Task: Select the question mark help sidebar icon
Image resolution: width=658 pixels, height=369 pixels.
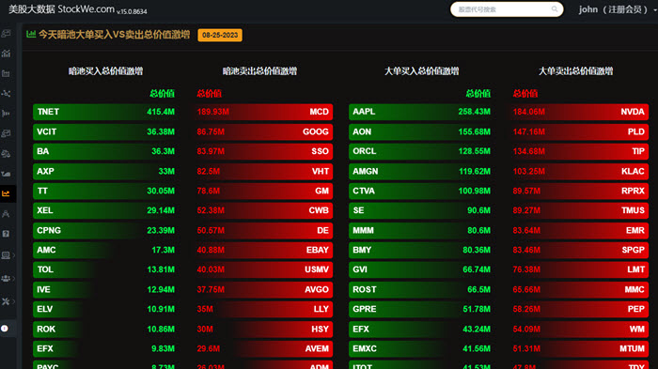Action: [x=6, y=234]
